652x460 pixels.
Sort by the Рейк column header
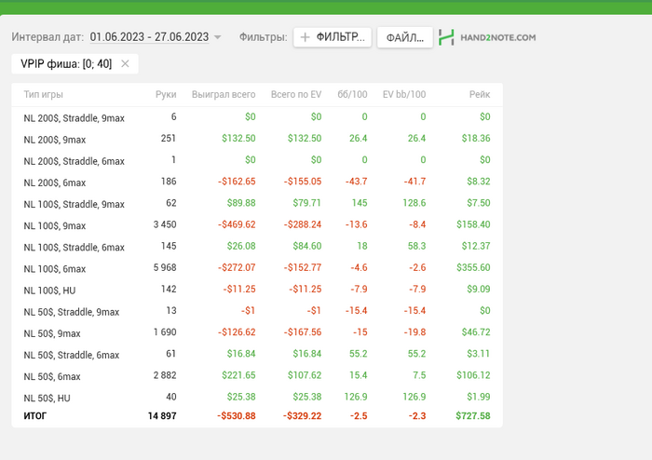pyautogui.click(x=480, y=94)
